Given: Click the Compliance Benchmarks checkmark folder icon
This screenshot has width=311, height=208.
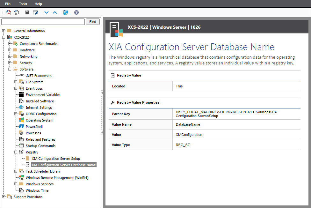Looking at the screenshot, I should [x=15, y=43].
